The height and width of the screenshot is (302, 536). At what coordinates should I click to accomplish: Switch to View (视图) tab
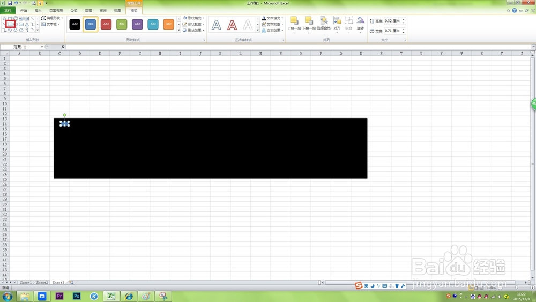point(117,11)
